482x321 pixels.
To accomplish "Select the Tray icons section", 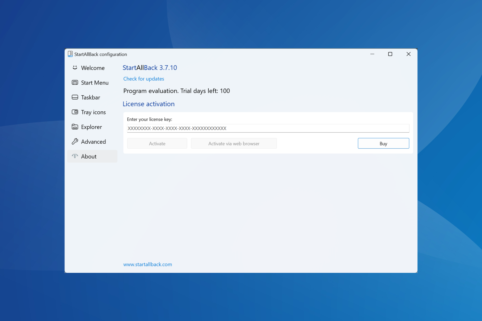I will point(93,112).
